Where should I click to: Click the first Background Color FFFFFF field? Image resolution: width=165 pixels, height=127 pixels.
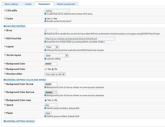click(51, 64)
